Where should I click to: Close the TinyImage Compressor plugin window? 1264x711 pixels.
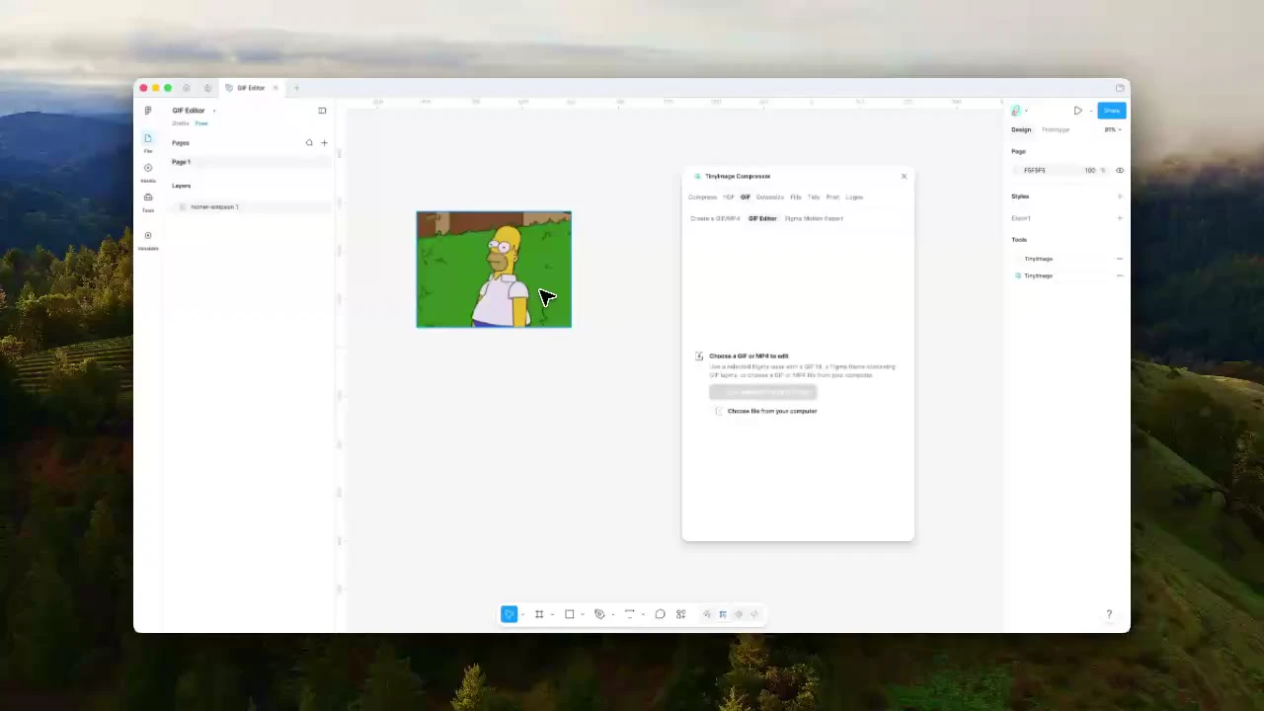point(904,177)
